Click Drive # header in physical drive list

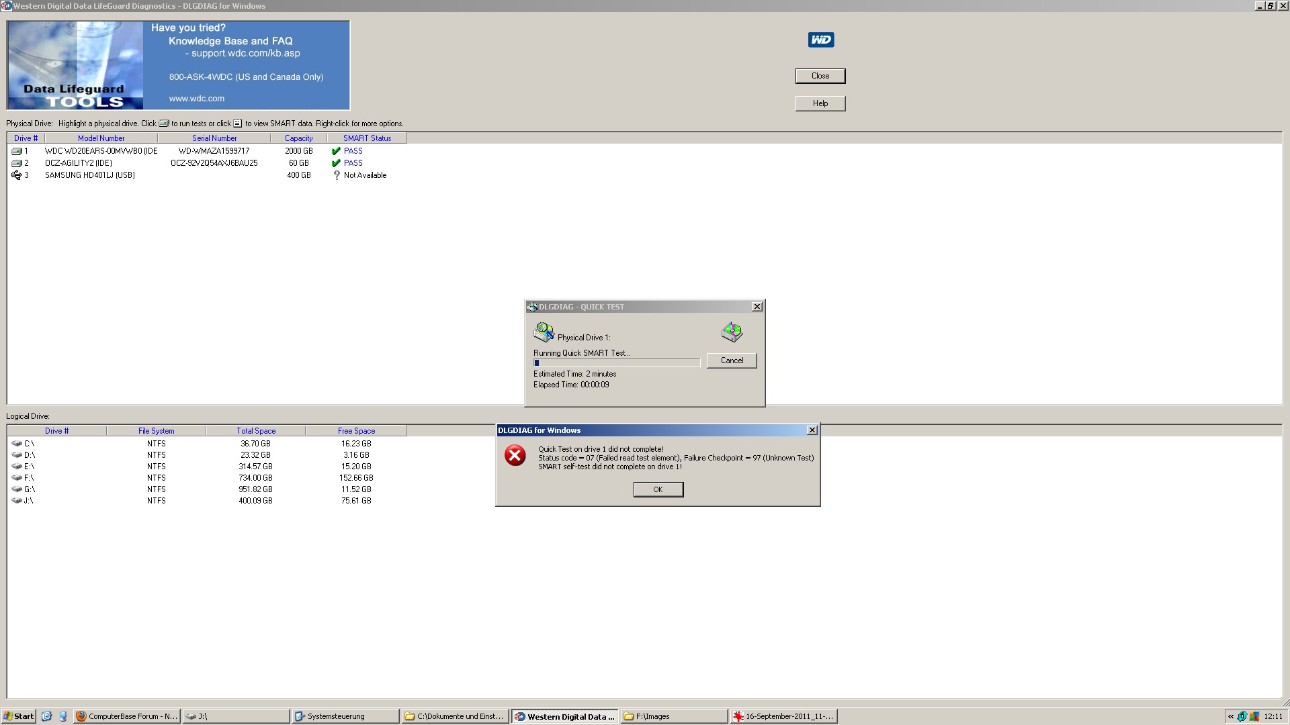pos(26,138)
